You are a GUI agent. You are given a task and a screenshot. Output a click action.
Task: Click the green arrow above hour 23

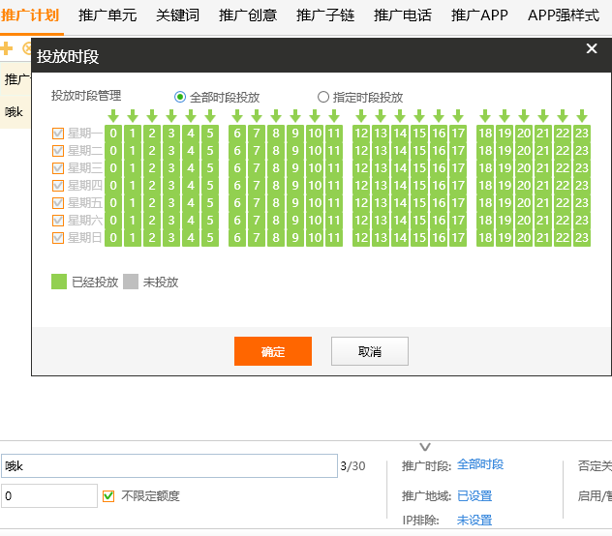pos(582,116)
